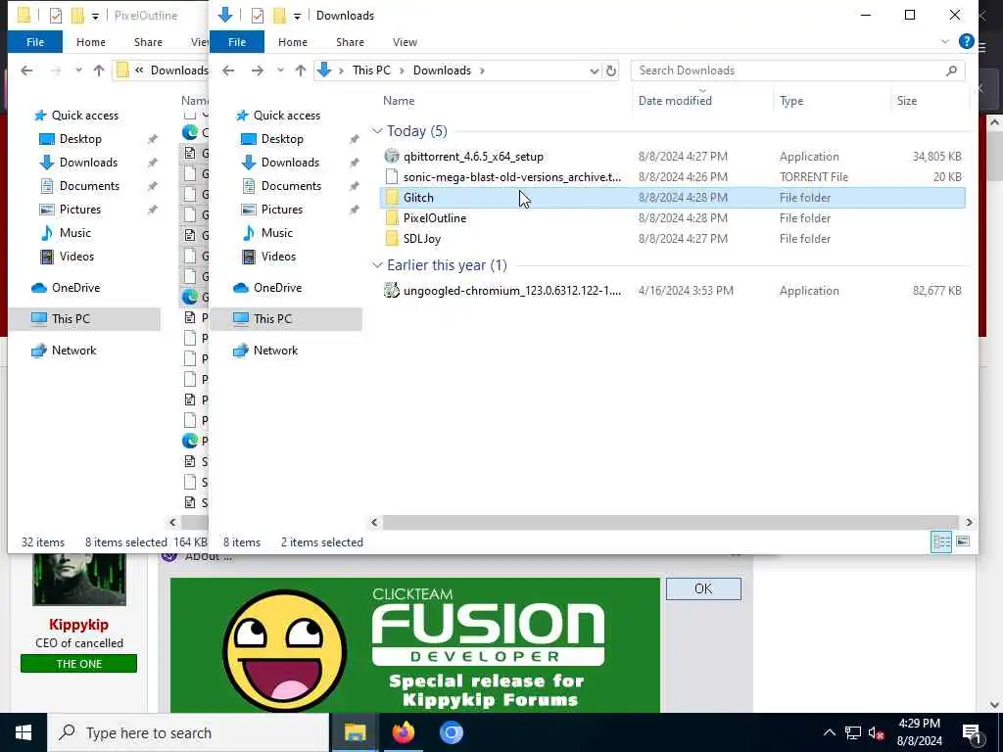The height and width of the screenshot is (752, 1003).
Task: Select the sonic-mega-blast torrent file
Action: pos(672,177)
